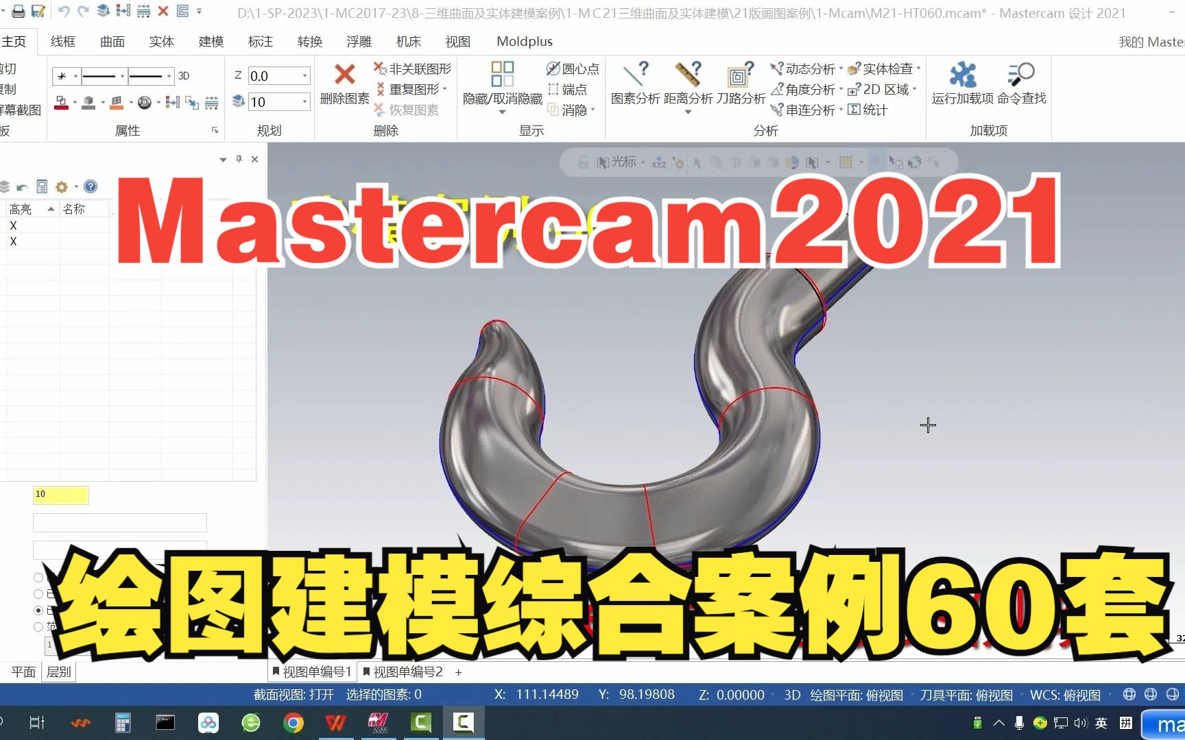The height and width of the screenshot is (740, 1185).
Task: Click the 统计 sigma statistics icon
Action: coord(854,110)
